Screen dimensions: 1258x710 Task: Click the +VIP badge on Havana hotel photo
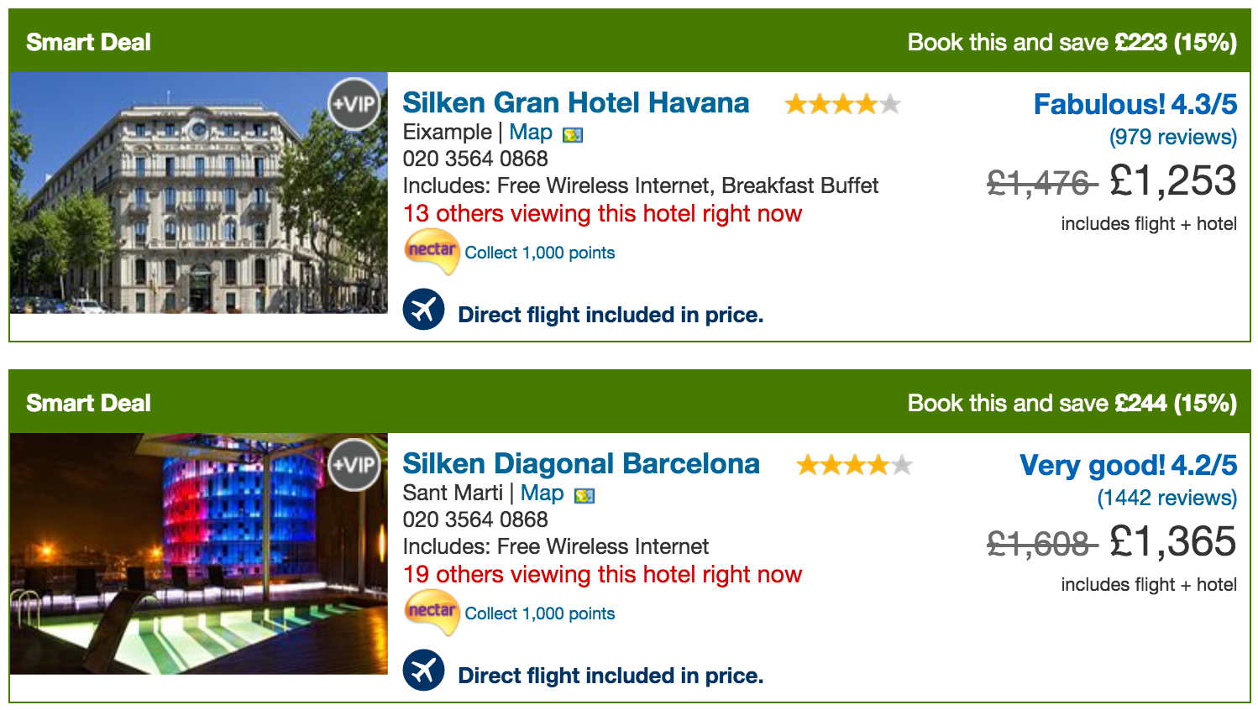354,104
